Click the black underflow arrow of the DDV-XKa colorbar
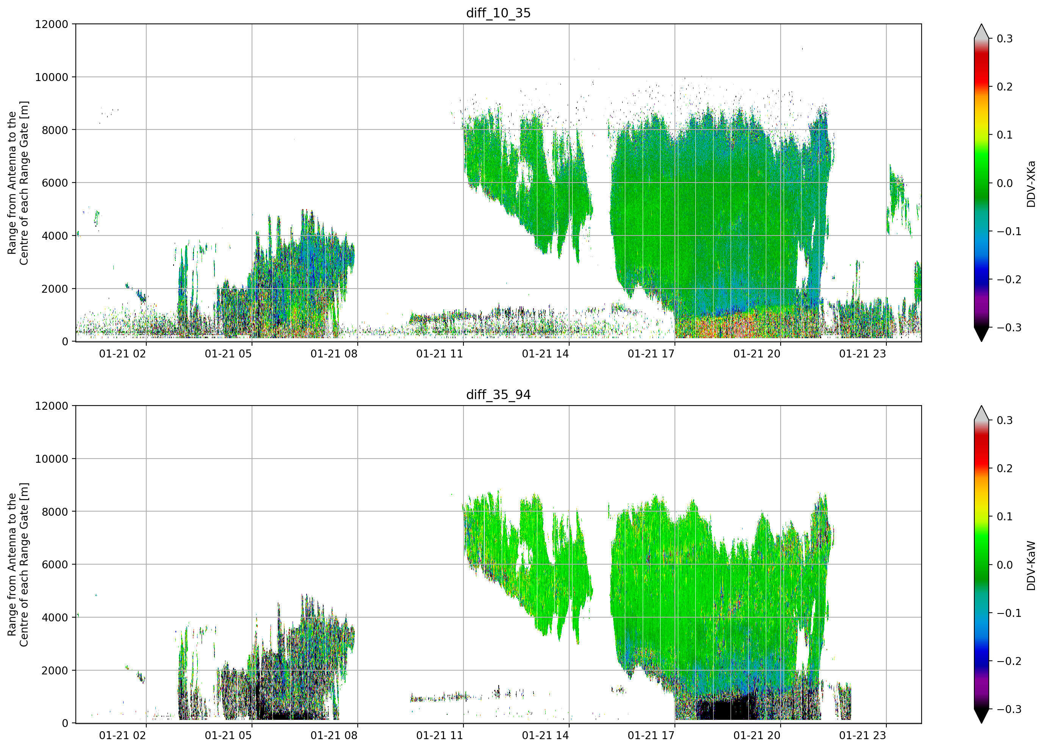1044x749 pixels. [981, 334]
